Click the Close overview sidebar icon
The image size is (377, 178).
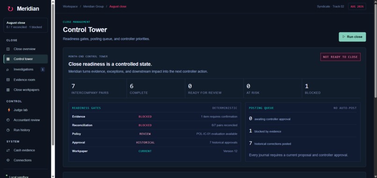coord(8,49)
